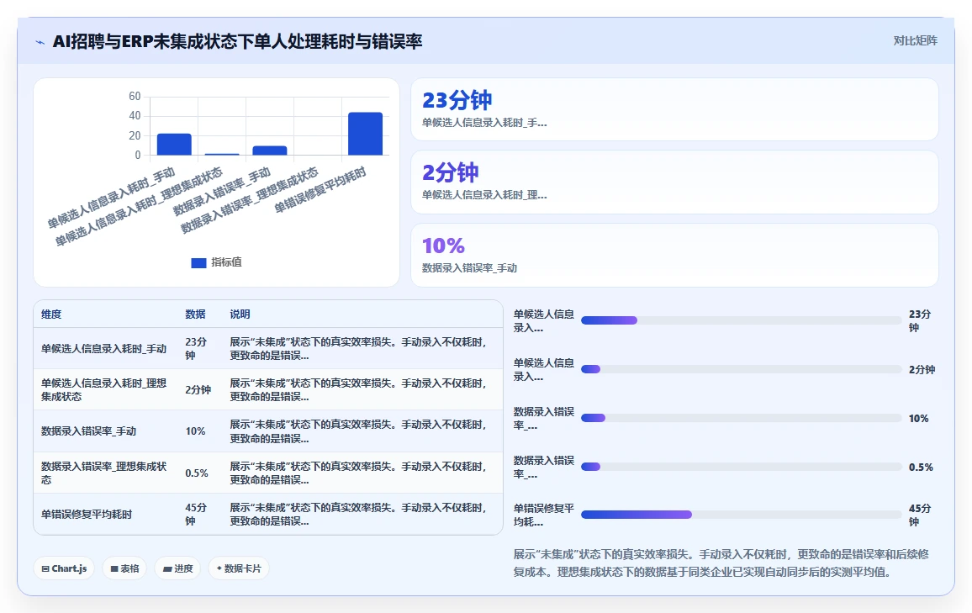Click the 数据卡片 tag
The image size is (972, 613).
pos(239,568)
